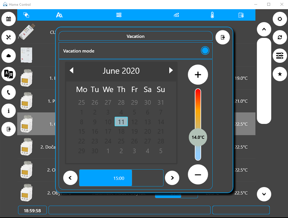This screenshot has height=218, width=288.
Task: Open the star favorites button
Action: click(x=280, y=74)
